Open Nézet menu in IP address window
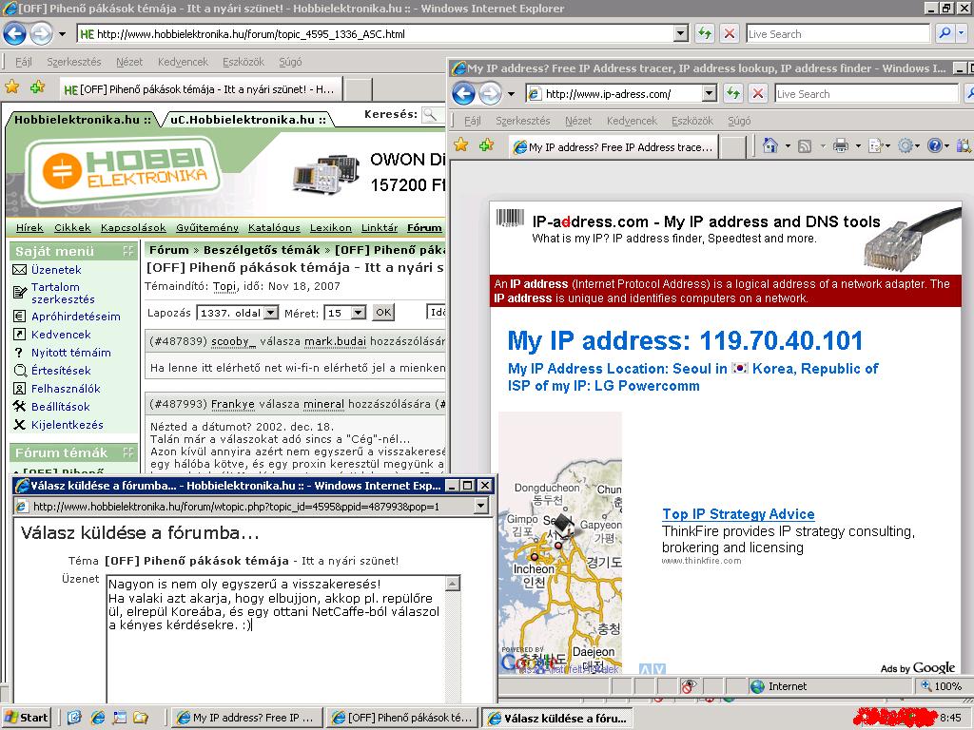The image size is (974, 730). pyautogui.click(x=577, y=121)
